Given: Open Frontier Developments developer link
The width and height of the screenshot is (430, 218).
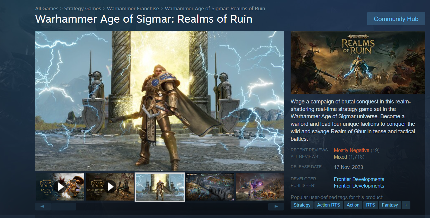Looking at the screenshot, I should pos(359,179).
